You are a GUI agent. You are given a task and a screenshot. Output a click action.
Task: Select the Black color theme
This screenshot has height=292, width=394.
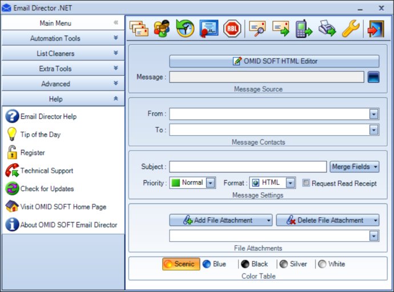click(254, 264)
